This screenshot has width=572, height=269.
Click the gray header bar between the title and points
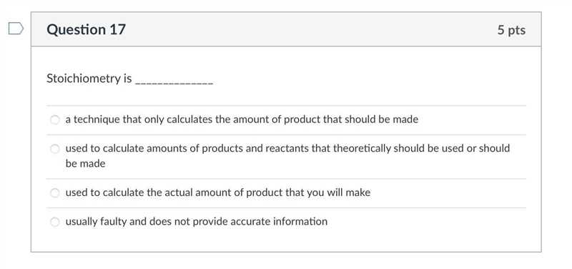[x=311, y=29]
